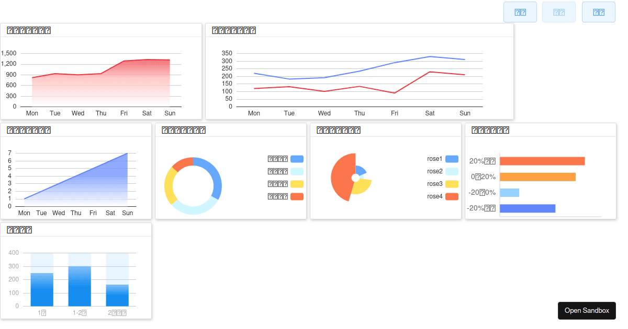Click the Saturday peak of the blue line chart
628x329 pixels.
(430, 56)
